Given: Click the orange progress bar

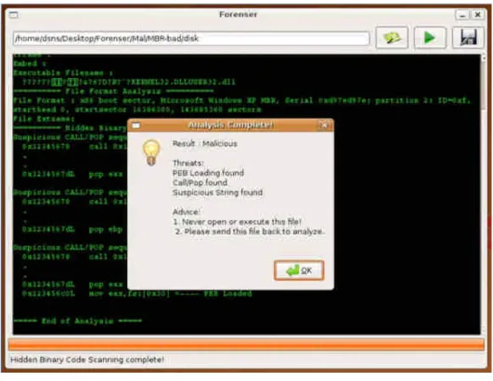Looking at the screenshot, I should pyautogui.click(x=246, y=345).
